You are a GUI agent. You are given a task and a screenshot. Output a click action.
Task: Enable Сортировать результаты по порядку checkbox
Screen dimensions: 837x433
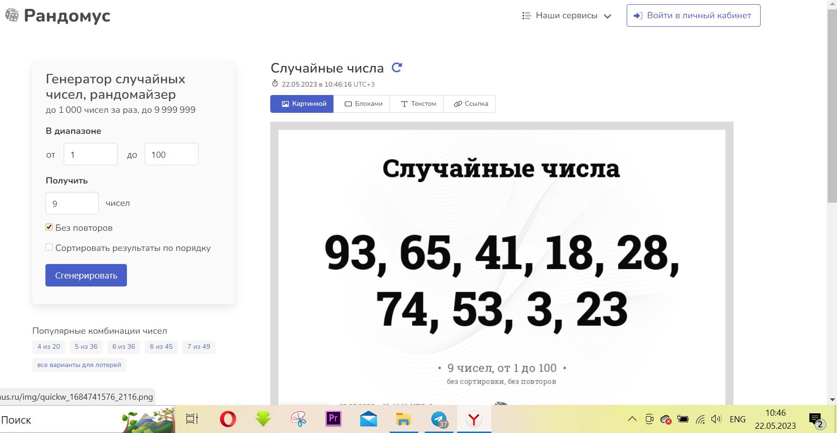point(49,247)
